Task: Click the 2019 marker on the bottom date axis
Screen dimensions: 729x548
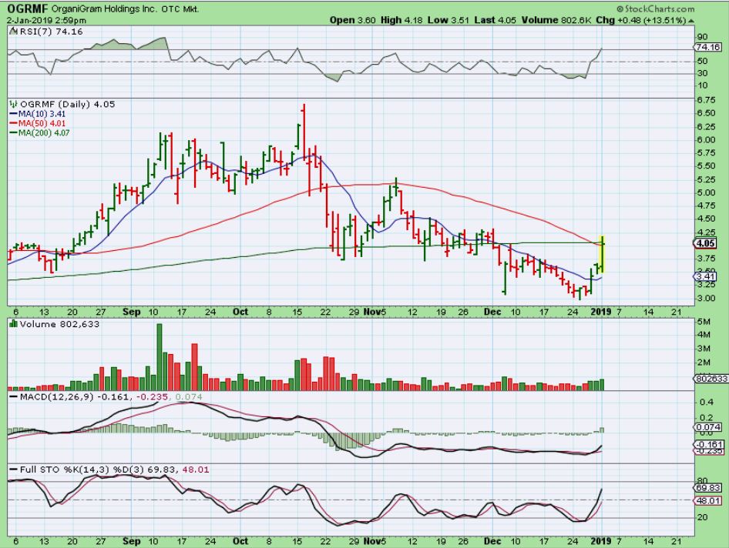Action: click(600, 313)
